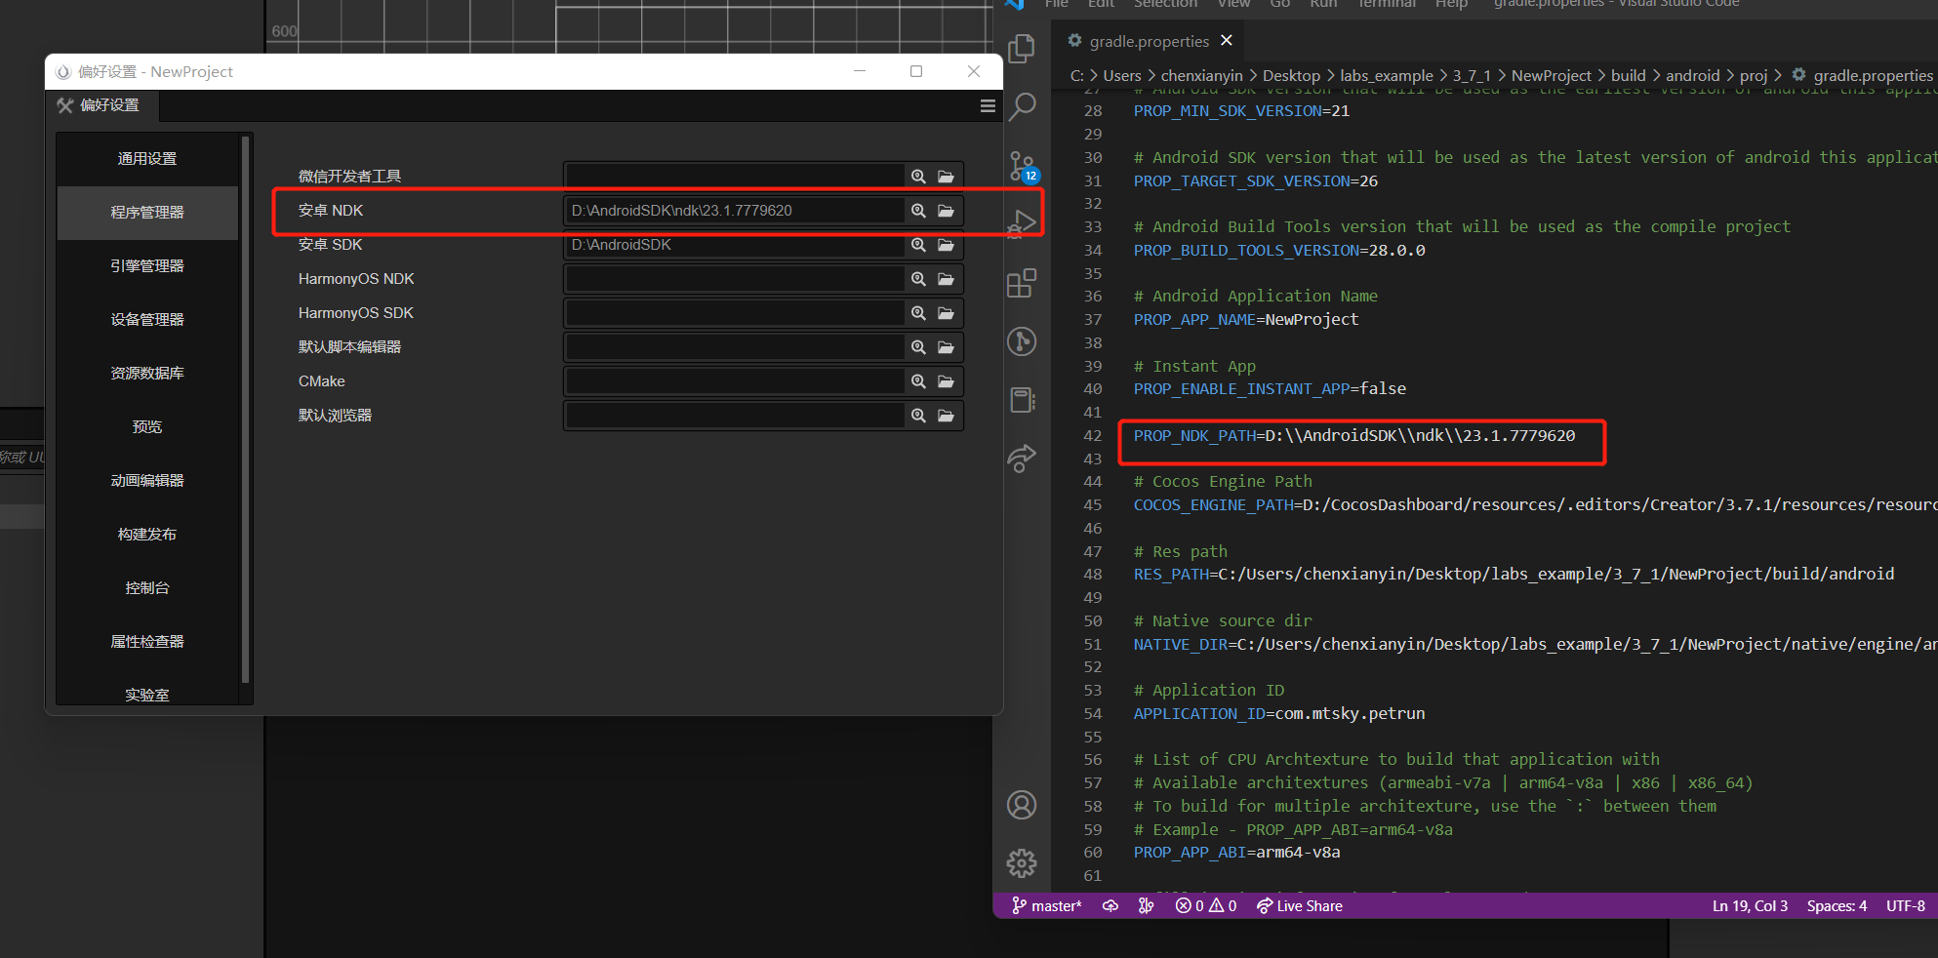Click the APPLICATION_ID=com.mtsky.petrun line

1279,714
